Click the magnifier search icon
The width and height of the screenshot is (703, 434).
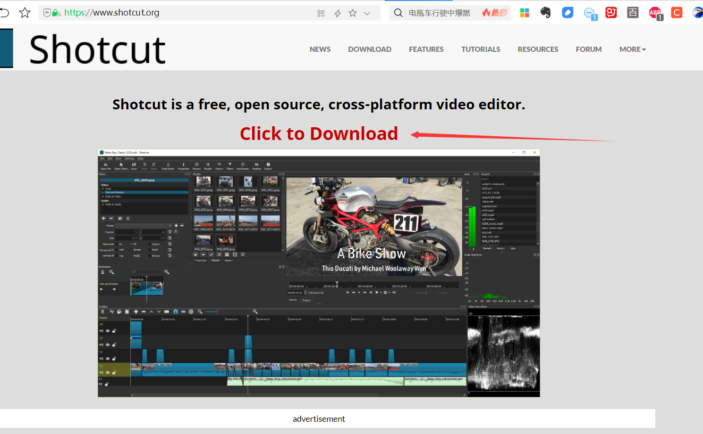[398, 13]
